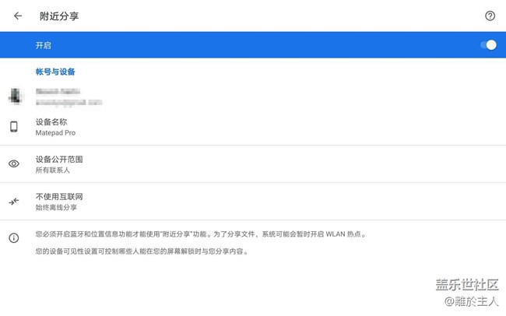Open the 设备名称 setting
Viewport: 506px width, 316px height.
pyautogui.click(x=53, y=122)
